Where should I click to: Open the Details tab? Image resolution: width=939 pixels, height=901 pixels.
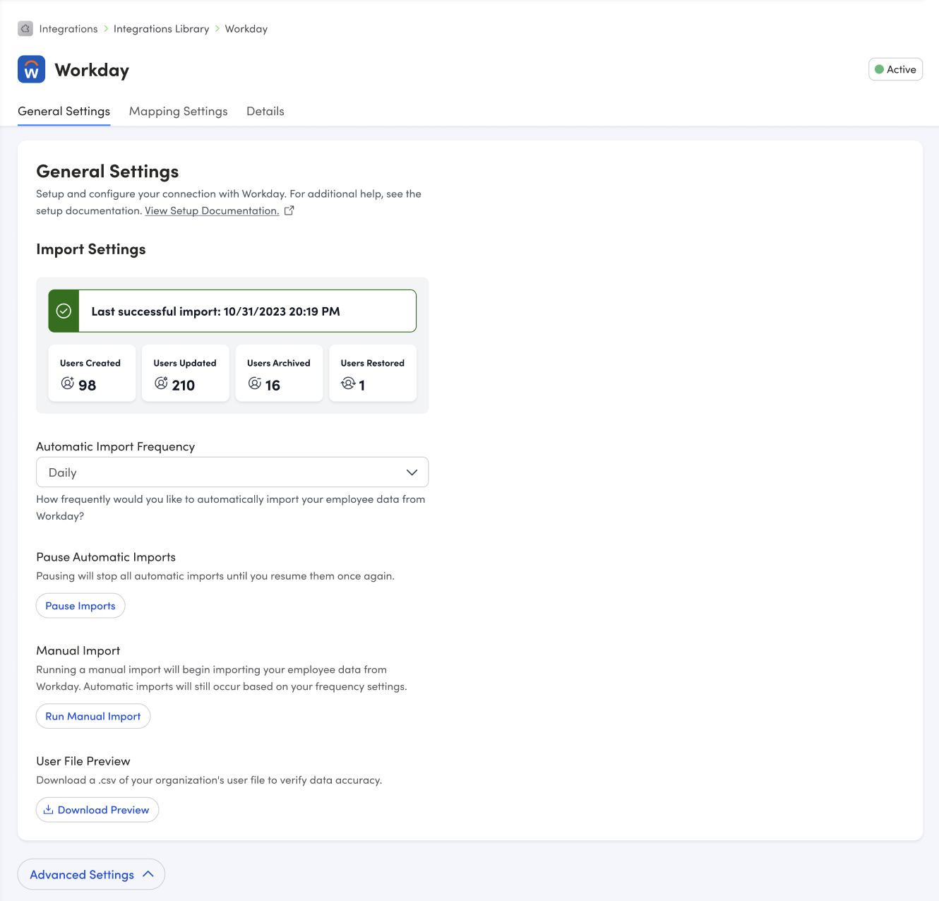pyautogui.click(x=265, y=112)
